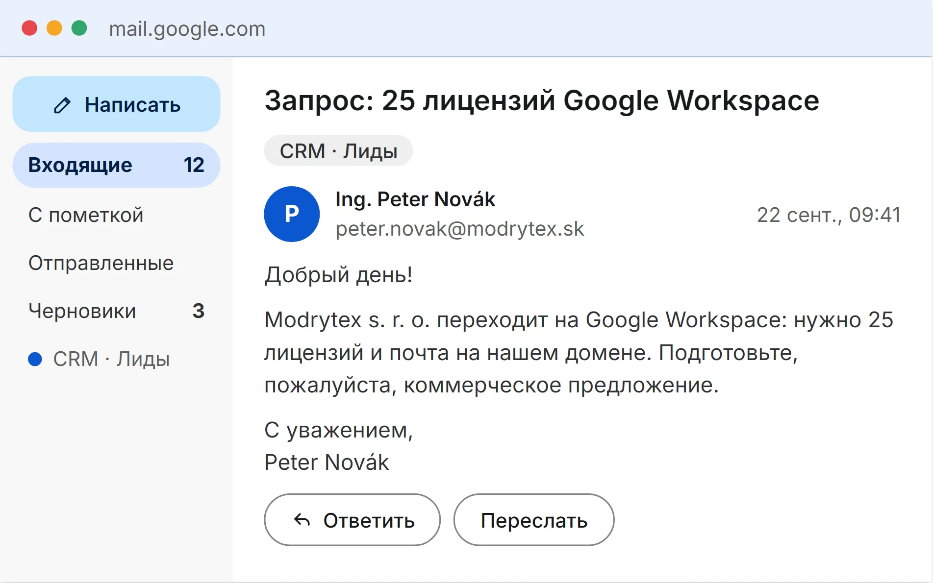This screenshot has width=933, height=583.
Task: Click sender name Ing. Peter Novák
Action: point(415,199)
